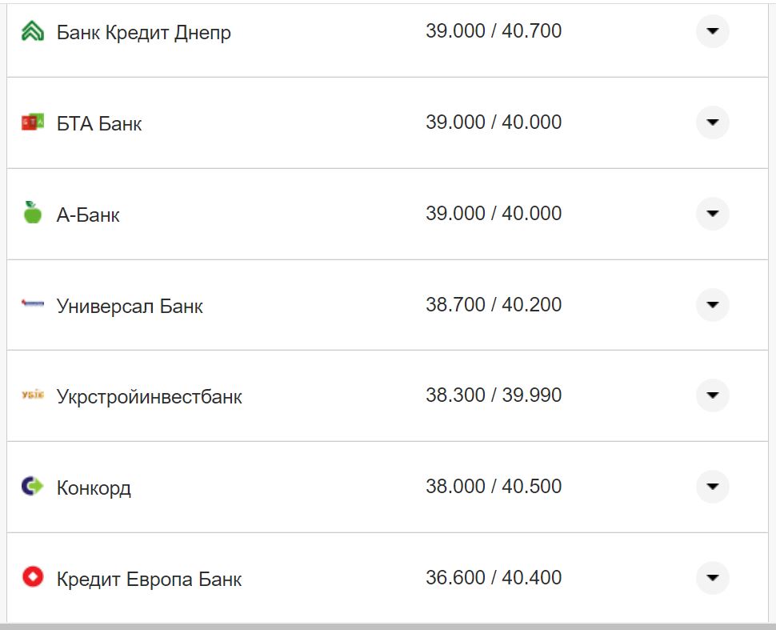Click the 38.300 / 39.990 rate value

click(494, 395)
